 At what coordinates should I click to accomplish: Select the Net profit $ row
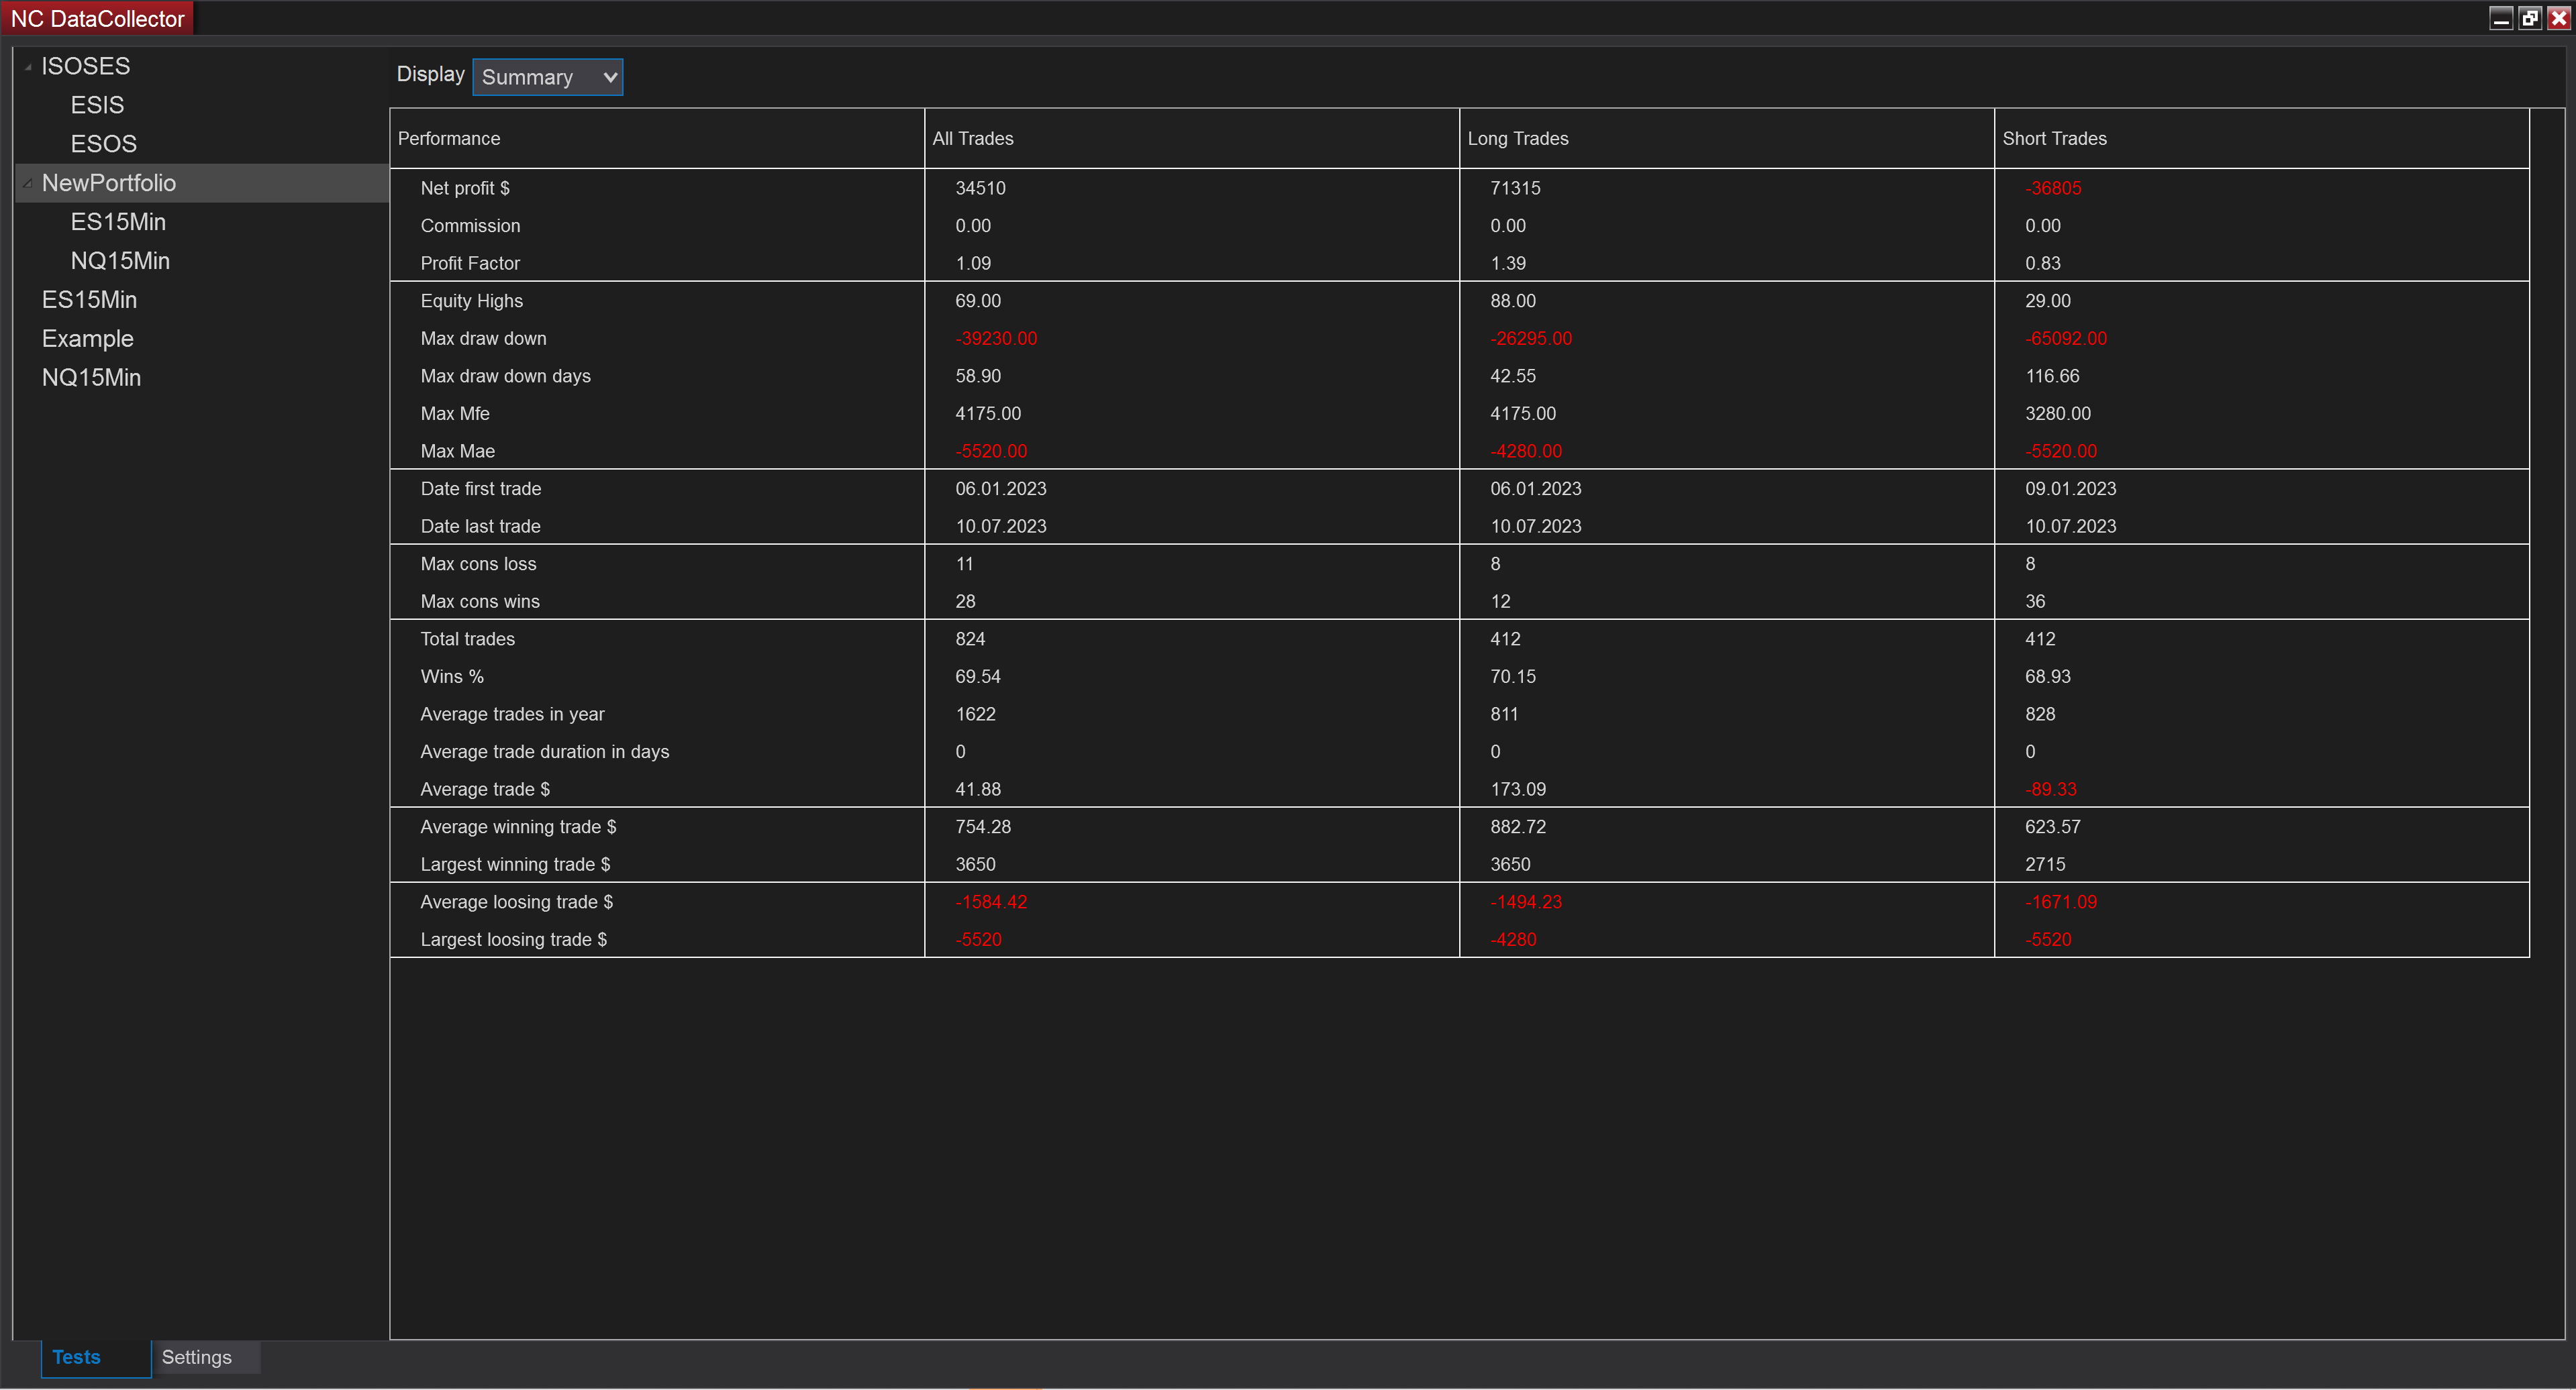(x=465, y=187)
